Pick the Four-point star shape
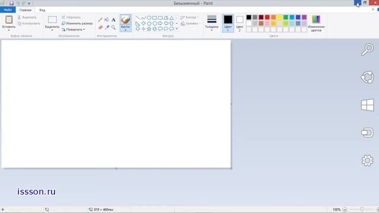This screenshot has height=213, width=379. 143,29
